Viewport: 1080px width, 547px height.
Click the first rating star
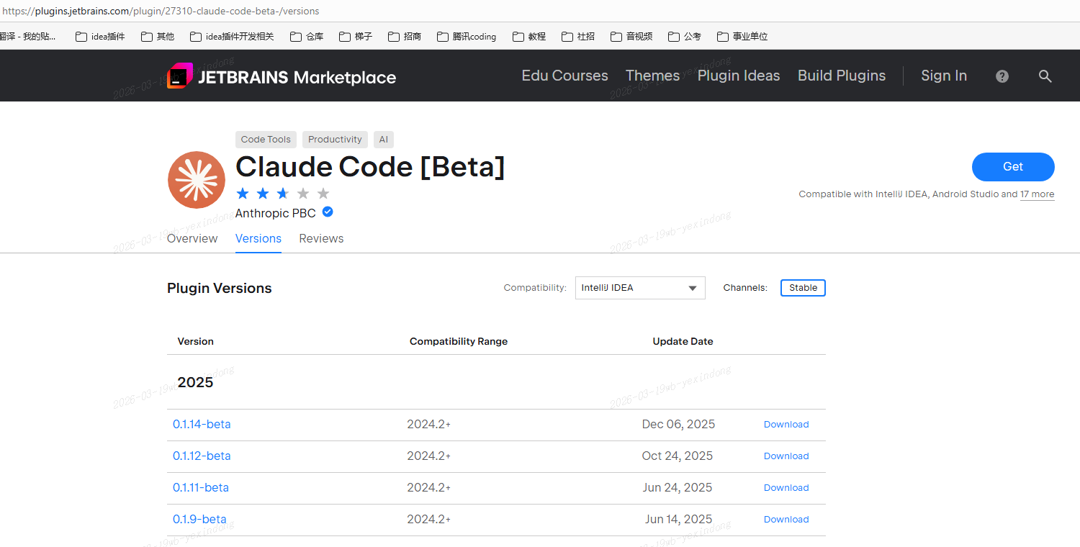[x=243, y=194]
